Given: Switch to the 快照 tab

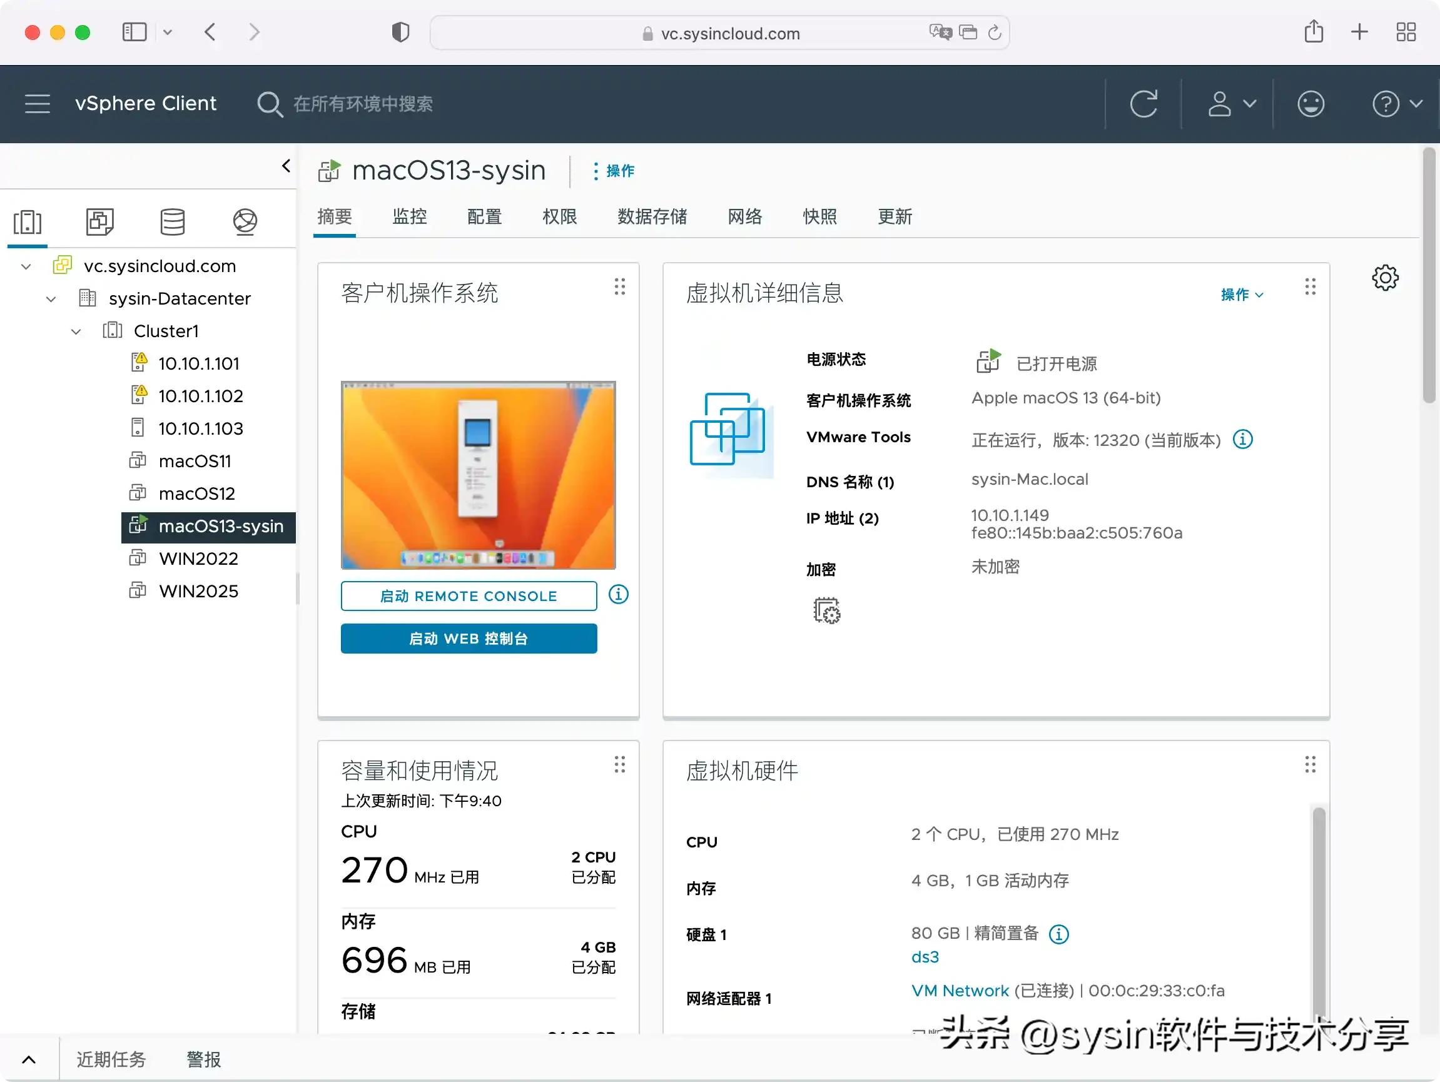Looking at the screenshot, I should pyautogui.click(x=819, y=217).
